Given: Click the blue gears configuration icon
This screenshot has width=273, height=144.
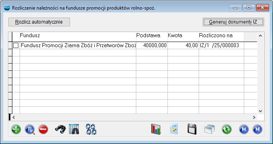Looking at the screenshot, I should pos(91,129).
